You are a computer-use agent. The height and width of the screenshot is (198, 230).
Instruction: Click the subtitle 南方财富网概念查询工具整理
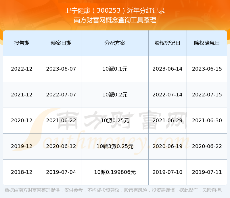(x=115, y=20)
